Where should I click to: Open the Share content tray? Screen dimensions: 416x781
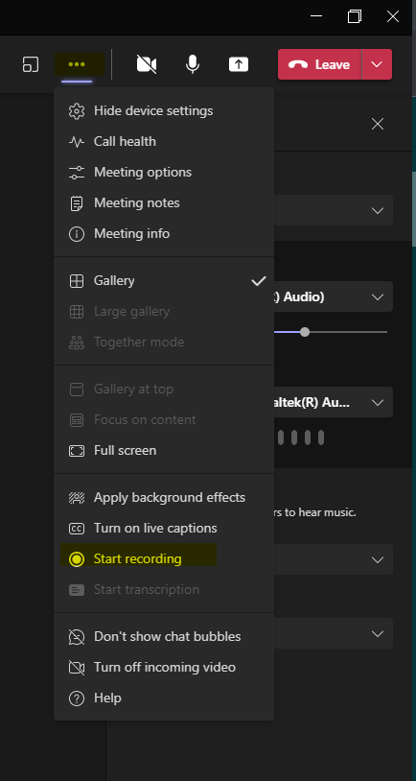(x=239, y=64)
